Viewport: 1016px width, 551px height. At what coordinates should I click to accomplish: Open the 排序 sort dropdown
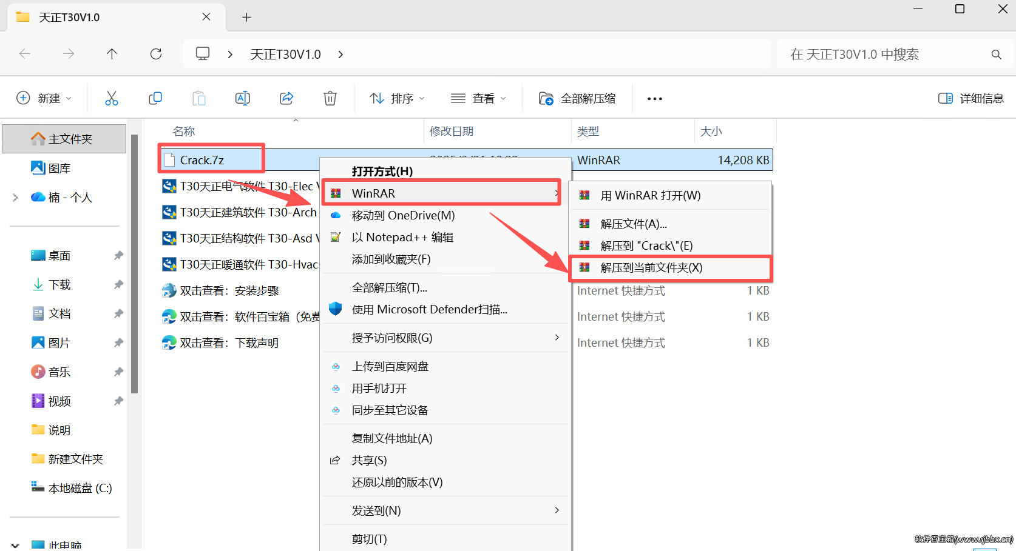click(x=398, y=98)
